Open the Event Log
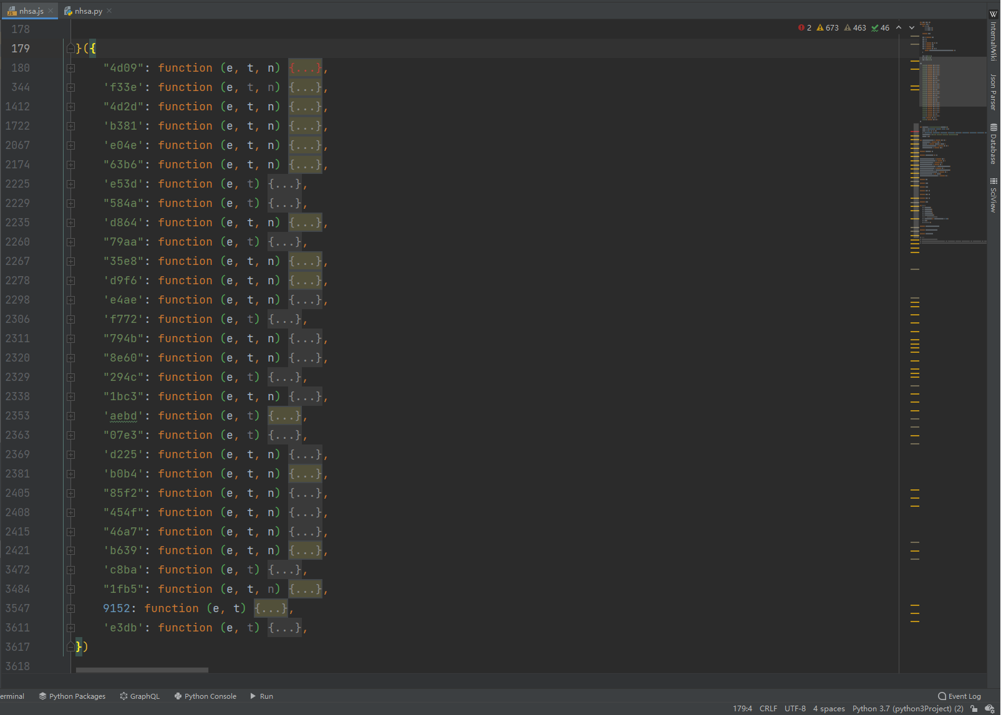Screen dimensions: 1001x715 (x=959, y=696)
